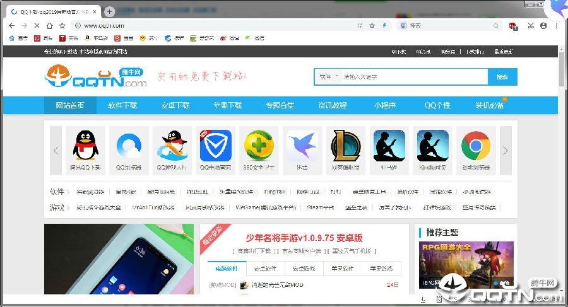Open the Tencent QQ penguin app icon

point(85,150)
